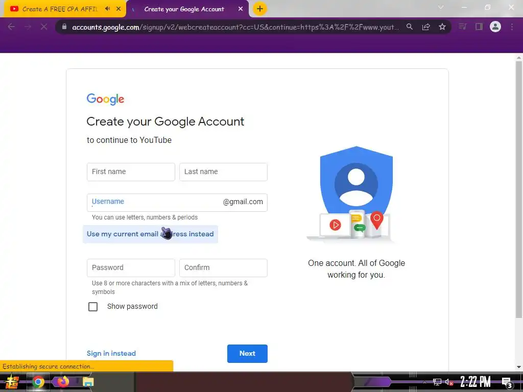The image size is (523, 392).
Task: Mute the YouTube tab speaker icon
Action: 107,9
